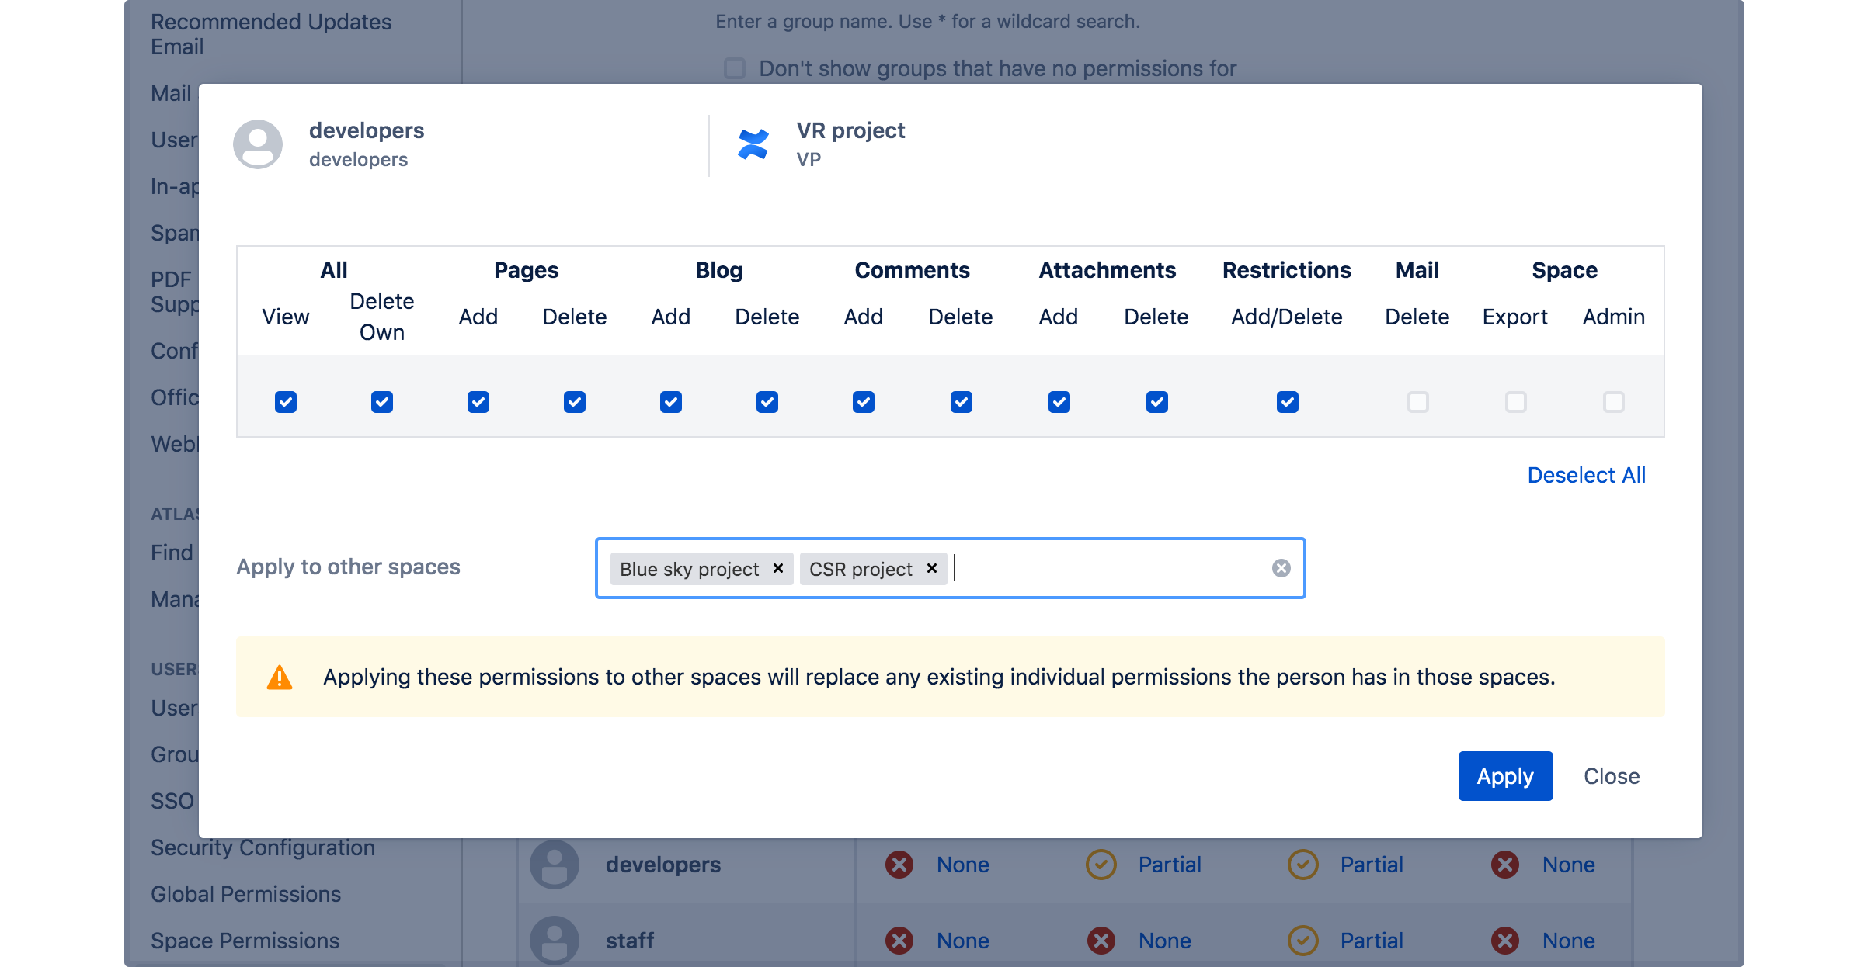Click first Partial link in developers row
1864x967 pixels.
[1170, 865]
